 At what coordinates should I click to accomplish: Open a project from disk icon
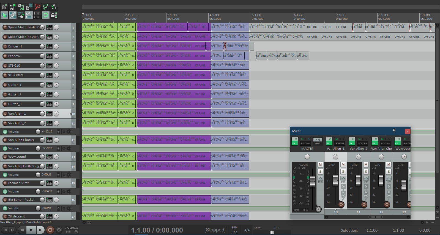[x=13, y=7]
